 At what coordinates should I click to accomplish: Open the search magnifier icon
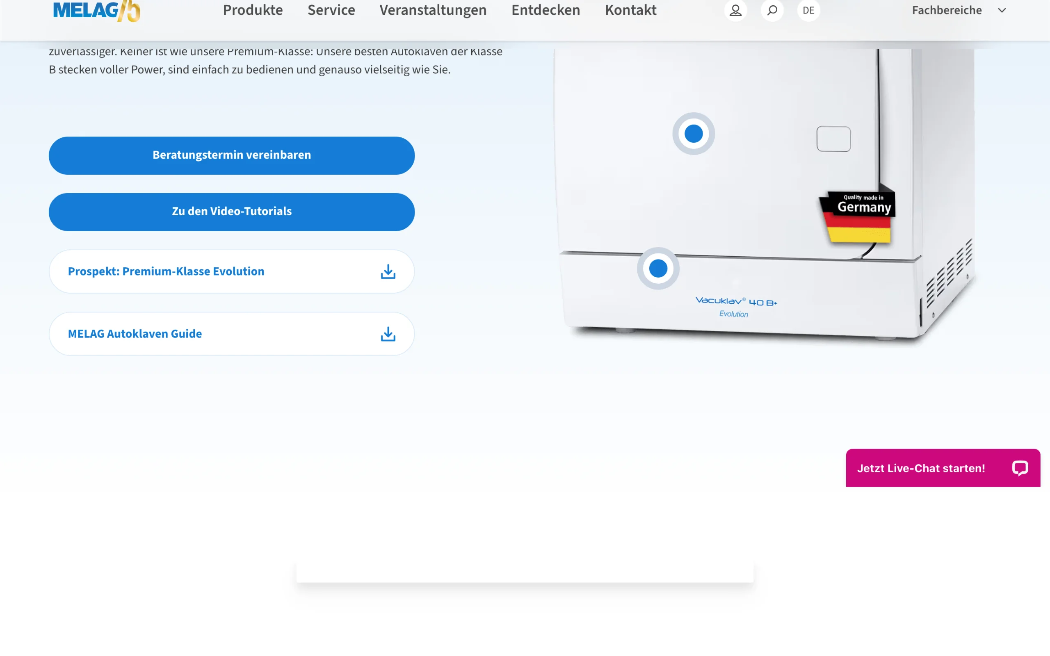pos(772,10)
